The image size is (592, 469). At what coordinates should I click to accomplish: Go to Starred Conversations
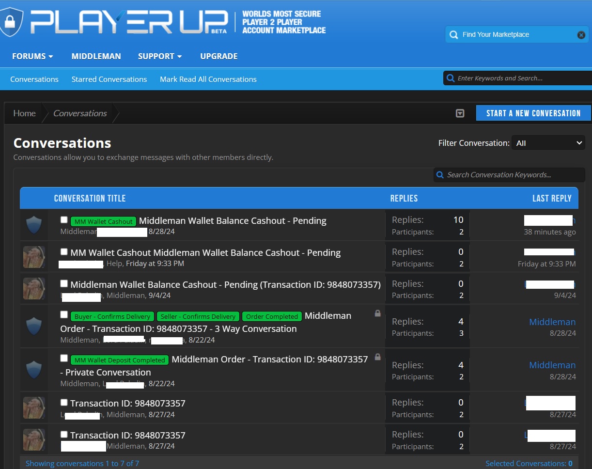click(109, 79)
